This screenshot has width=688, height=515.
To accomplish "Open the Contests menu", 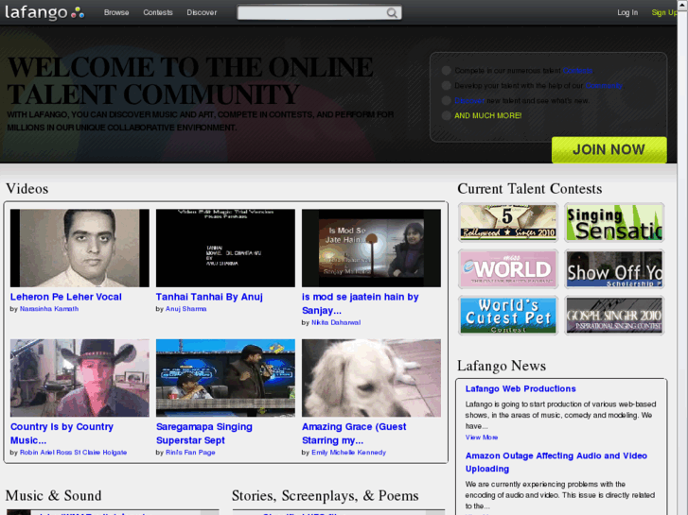I will point(157,12).
